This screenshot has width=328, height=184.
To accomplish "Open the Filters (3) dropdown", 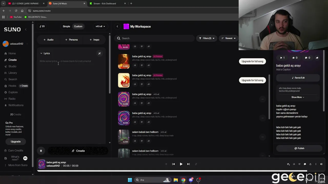I will pyautogui.click(x=207, y=38).
